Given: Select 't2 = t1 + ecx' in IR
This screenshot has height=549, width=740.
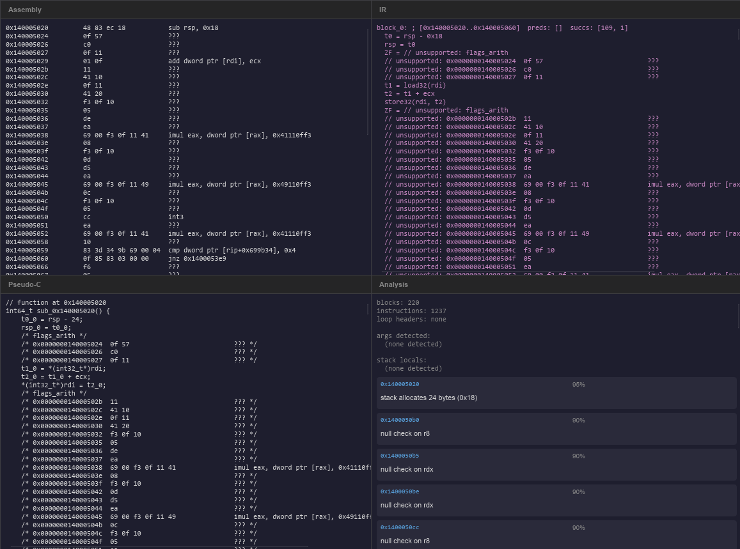Looking at the screenshot, I should (x=409, y=93).
